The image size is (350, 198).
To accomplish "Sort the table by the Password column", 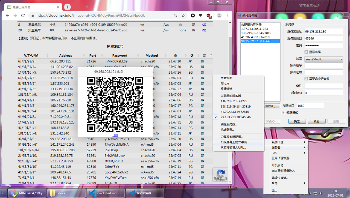I will [x=120, y=55].
